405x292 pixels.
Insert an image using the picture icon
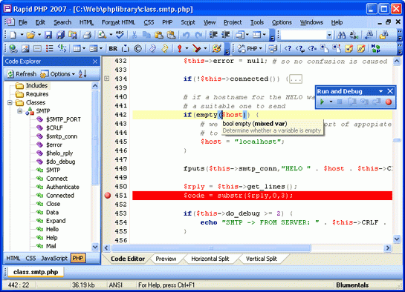click(25, 48)
